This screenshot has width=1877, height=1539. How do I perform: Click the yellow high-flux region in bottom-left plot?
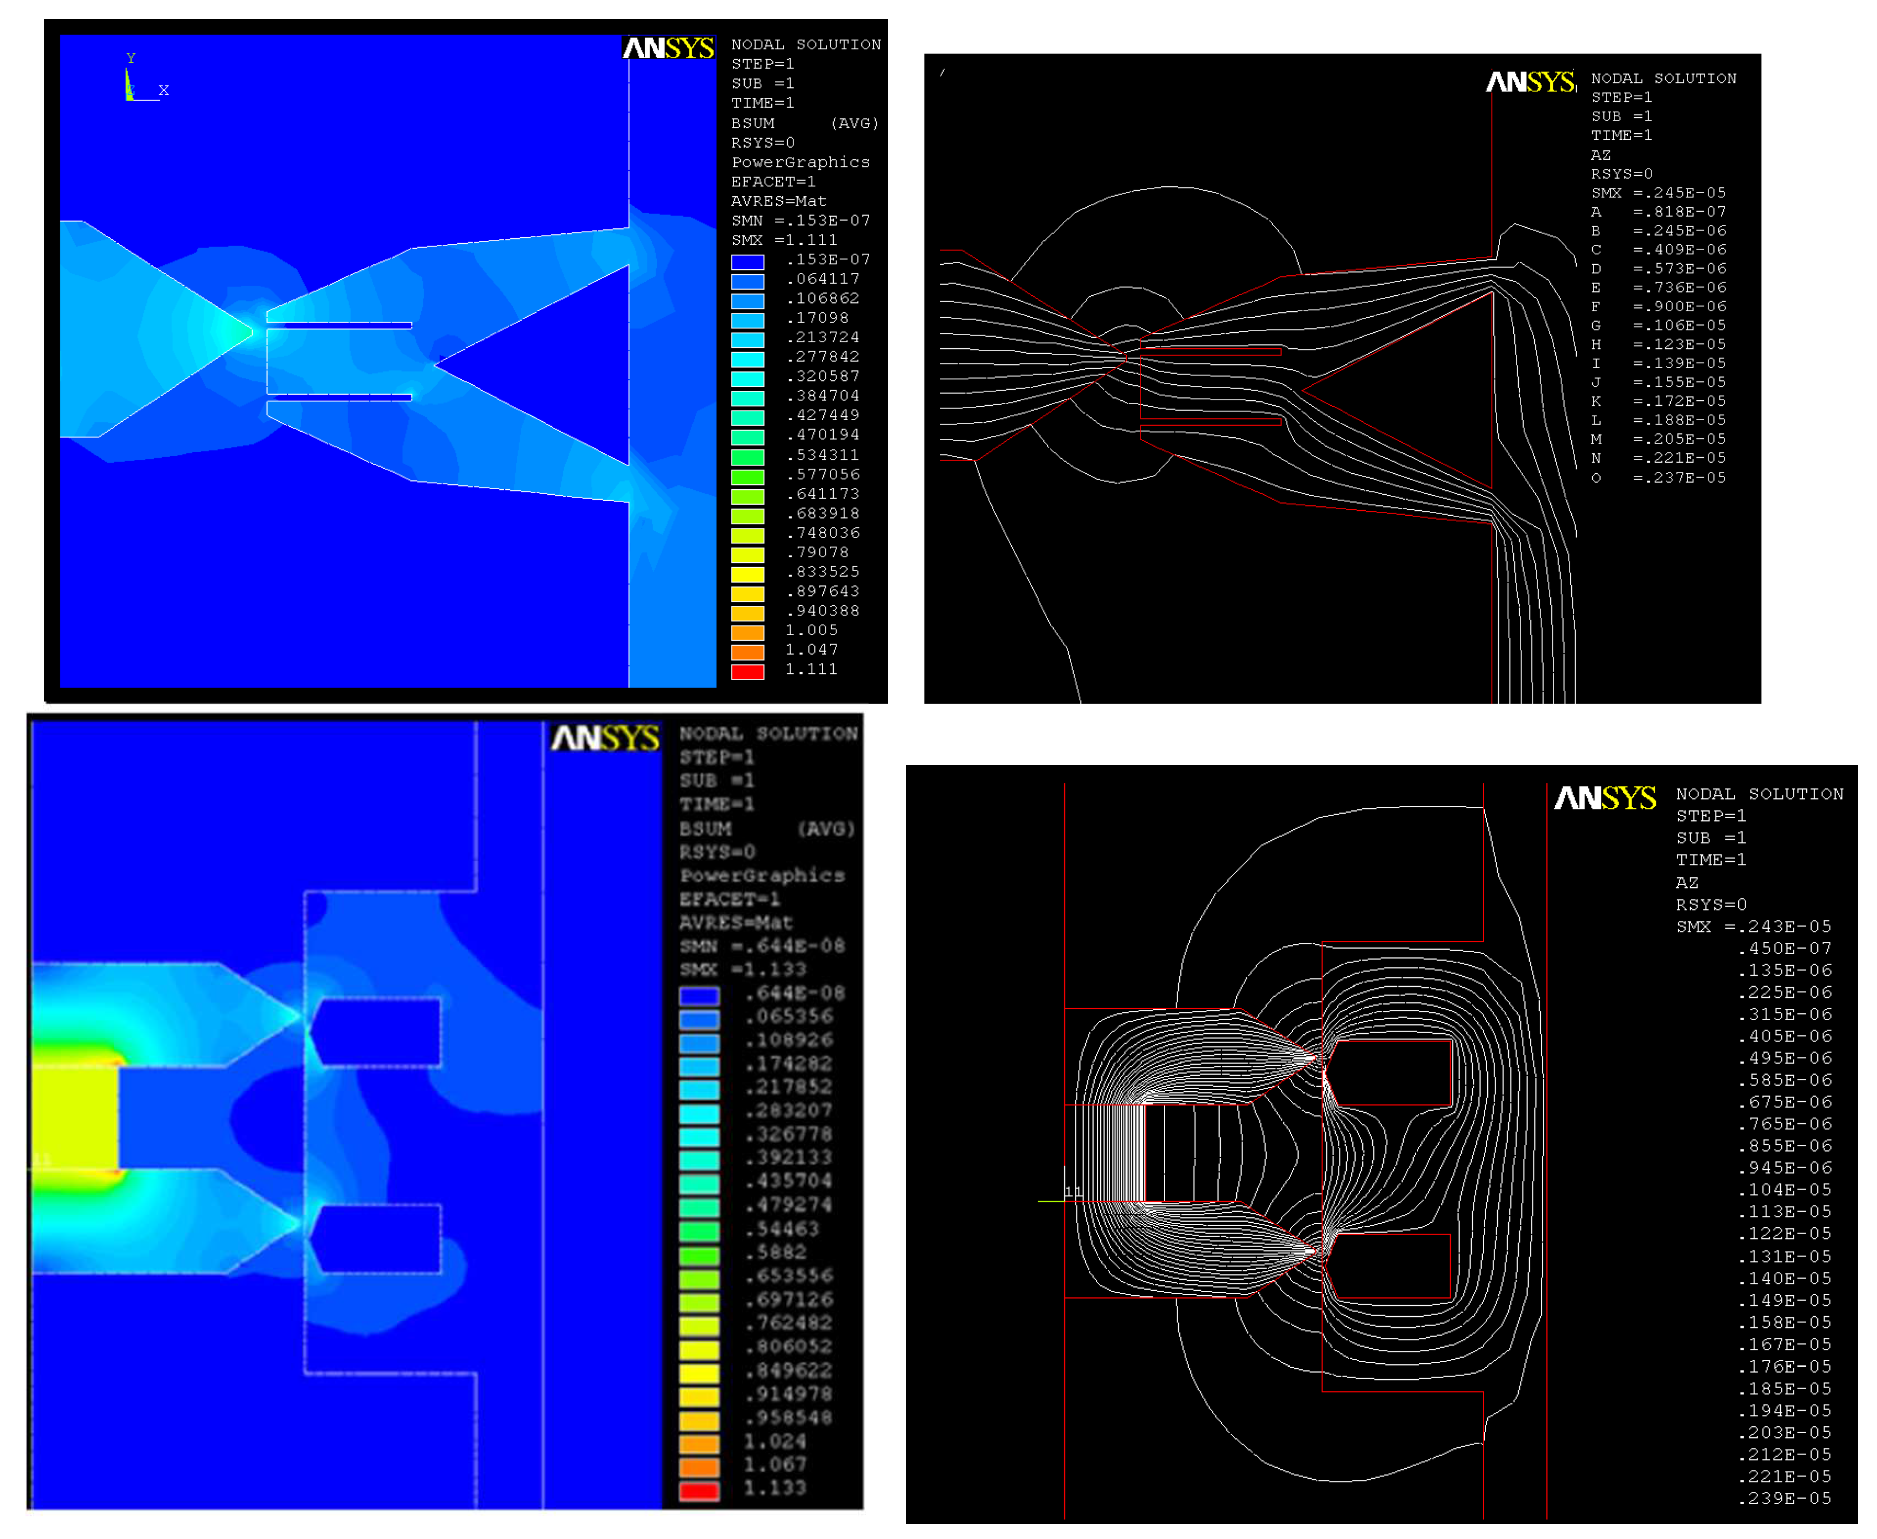coord(75,1117)
